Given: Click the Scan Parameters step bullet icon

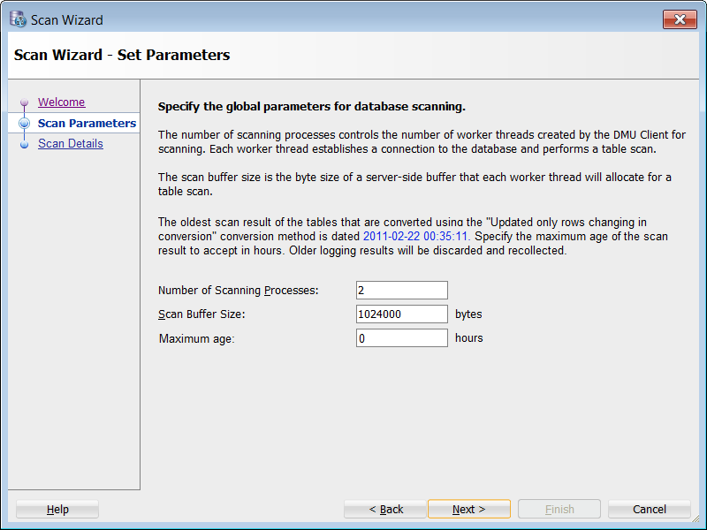Looking at the screenshot, I should 24,124.
